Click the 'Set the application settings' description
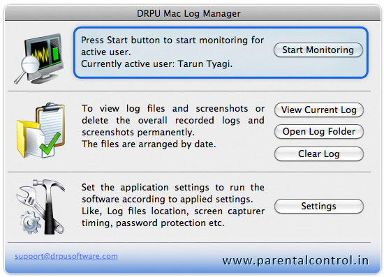The height and width of the screenshot is (277, 384). coord(173,205)
